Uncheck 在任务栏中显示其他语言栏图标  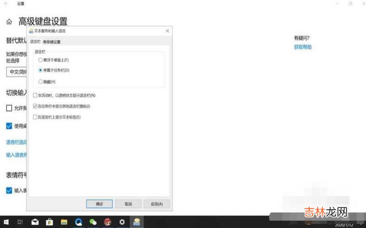[35, 106]
